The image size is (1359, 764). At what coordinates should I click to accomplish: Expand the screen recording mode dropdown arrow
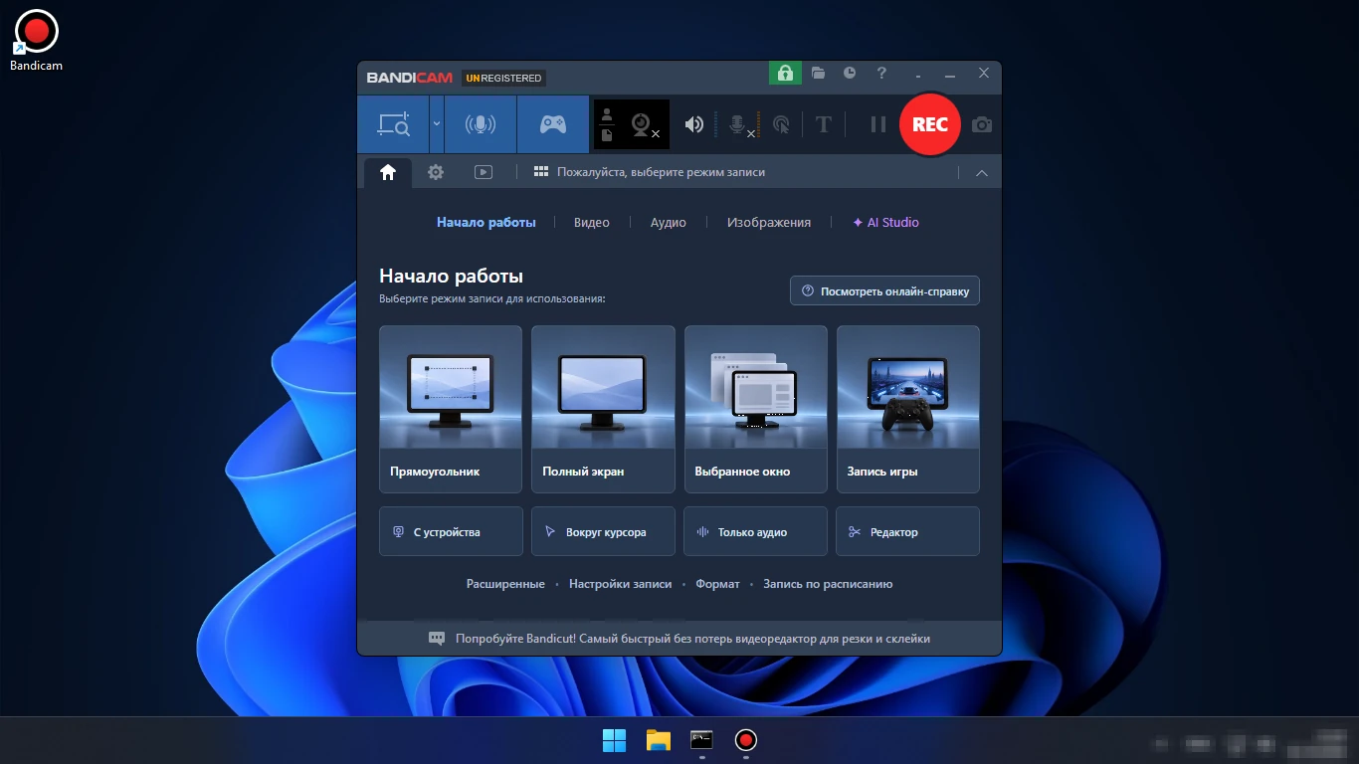(x=437, y=124)
